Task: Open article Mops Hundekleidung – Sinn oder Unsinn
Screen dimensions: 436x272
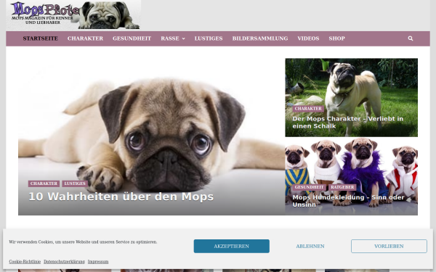Action: (348, 201)
